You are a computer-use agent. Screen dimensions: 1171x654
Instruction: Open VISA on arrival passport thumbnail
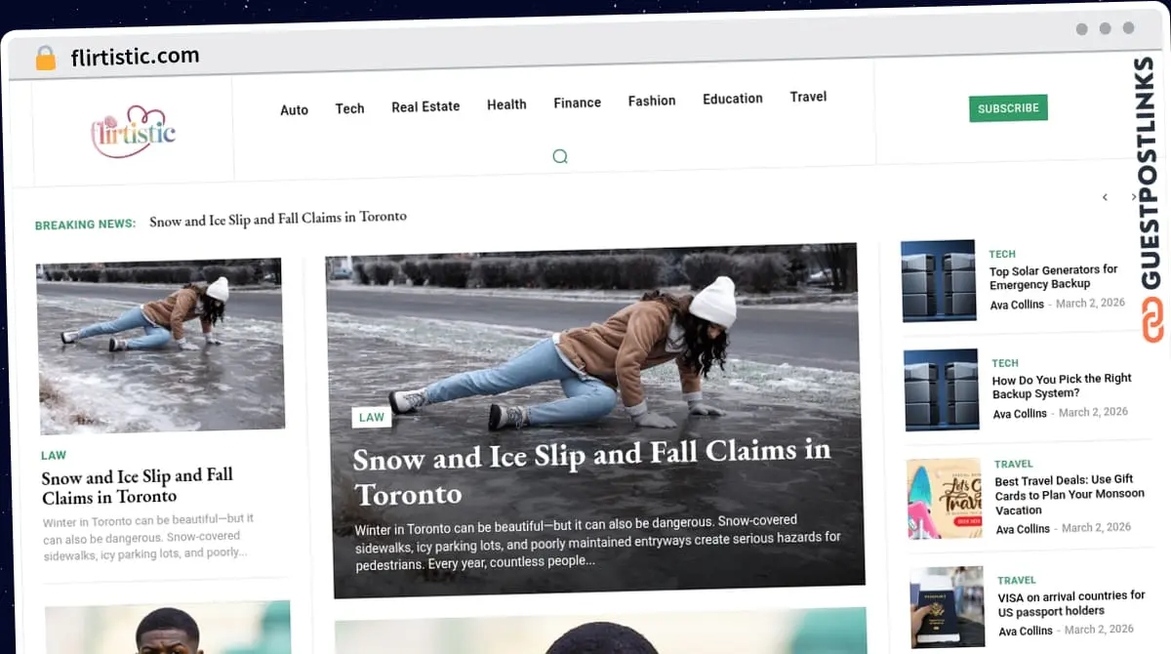tap(949, 608)
